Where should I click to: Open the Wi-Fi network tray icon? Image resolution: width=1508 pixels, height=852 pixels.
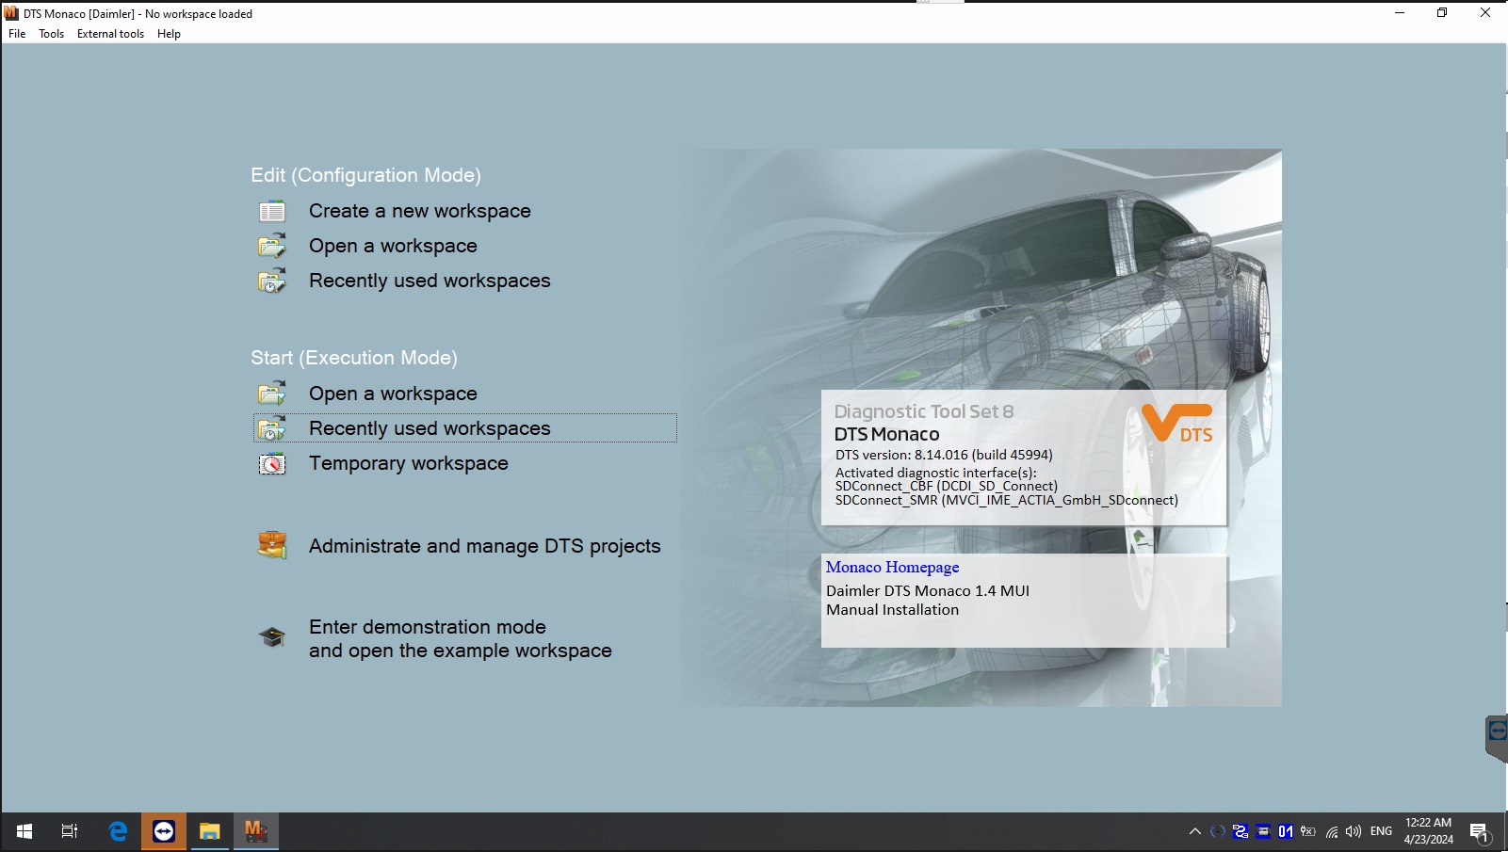click(1332, 831)
